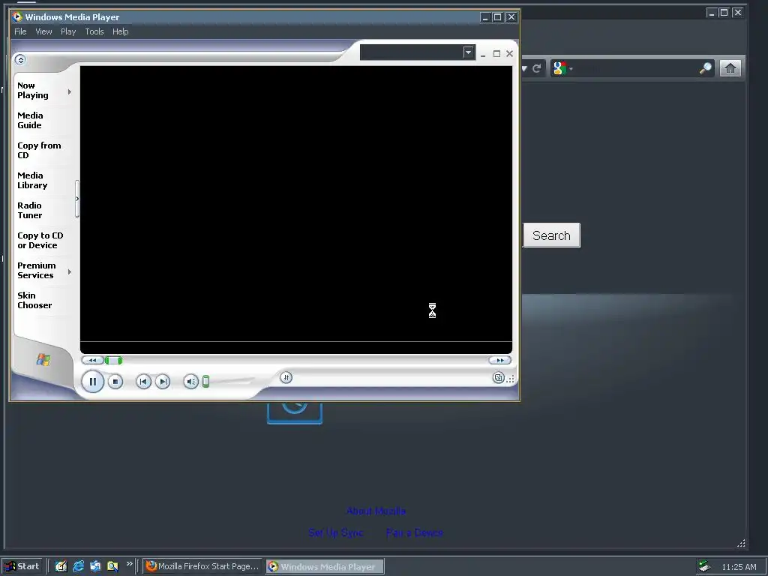Open the Firefox URL history dropdown arrow
Viewport: 768px width, 576px height.
point(524,68)
